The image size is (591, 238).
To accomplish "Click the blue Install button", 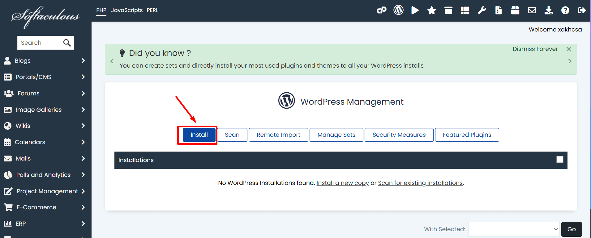I will tap(199, 135).
